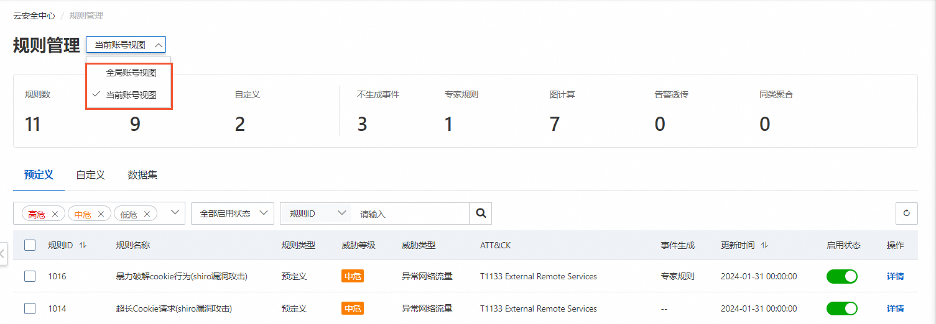Click 专家规则 cell in rule 1016 row

tap(677, 276)
